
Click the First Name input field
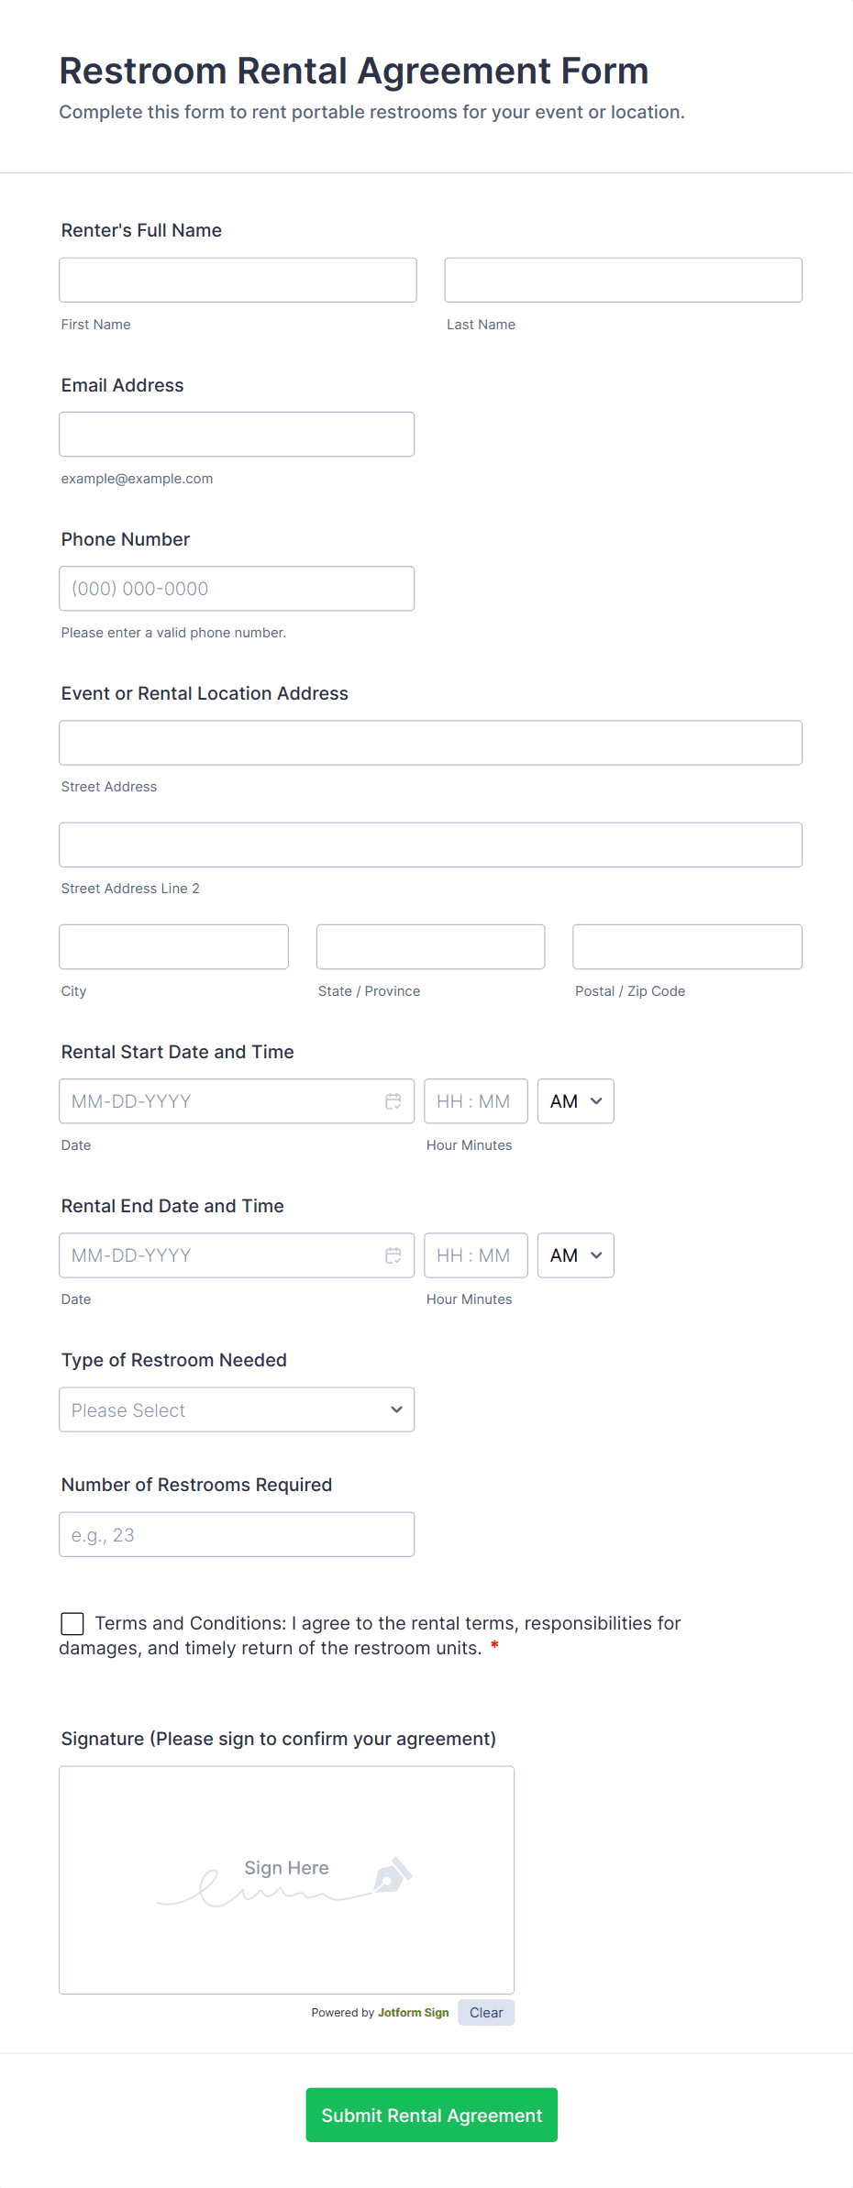point(238,280)
